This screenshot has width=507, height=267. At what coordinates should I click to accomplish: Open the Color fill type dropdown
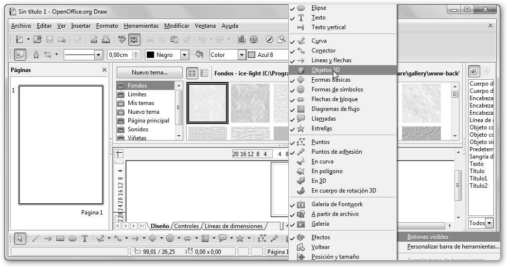pos(242,55)
